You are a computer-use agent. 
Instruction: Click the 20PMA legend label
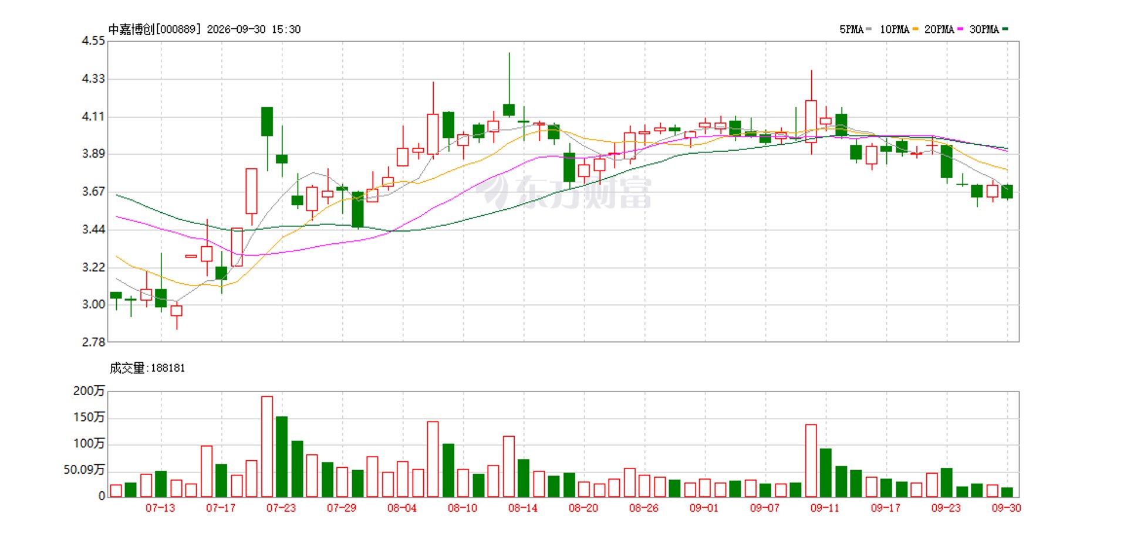[939, 29]
